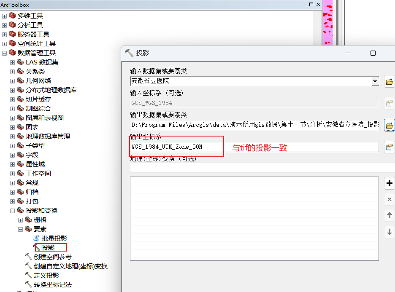Viewport: 395px width, 292px height.
Task: Float the ArcToolbox panel with restore button
Action: [311, 5]
